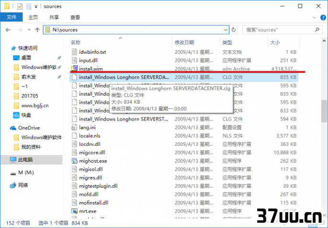Click the address bar showing N:\sources
Viewport: 328px width, 228px height.
click(x=136, y=30)
